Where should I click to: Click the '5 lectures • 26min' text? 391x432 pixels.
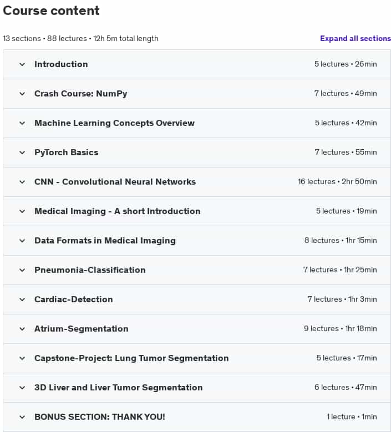pyautogui.click(x=346, y=64)
